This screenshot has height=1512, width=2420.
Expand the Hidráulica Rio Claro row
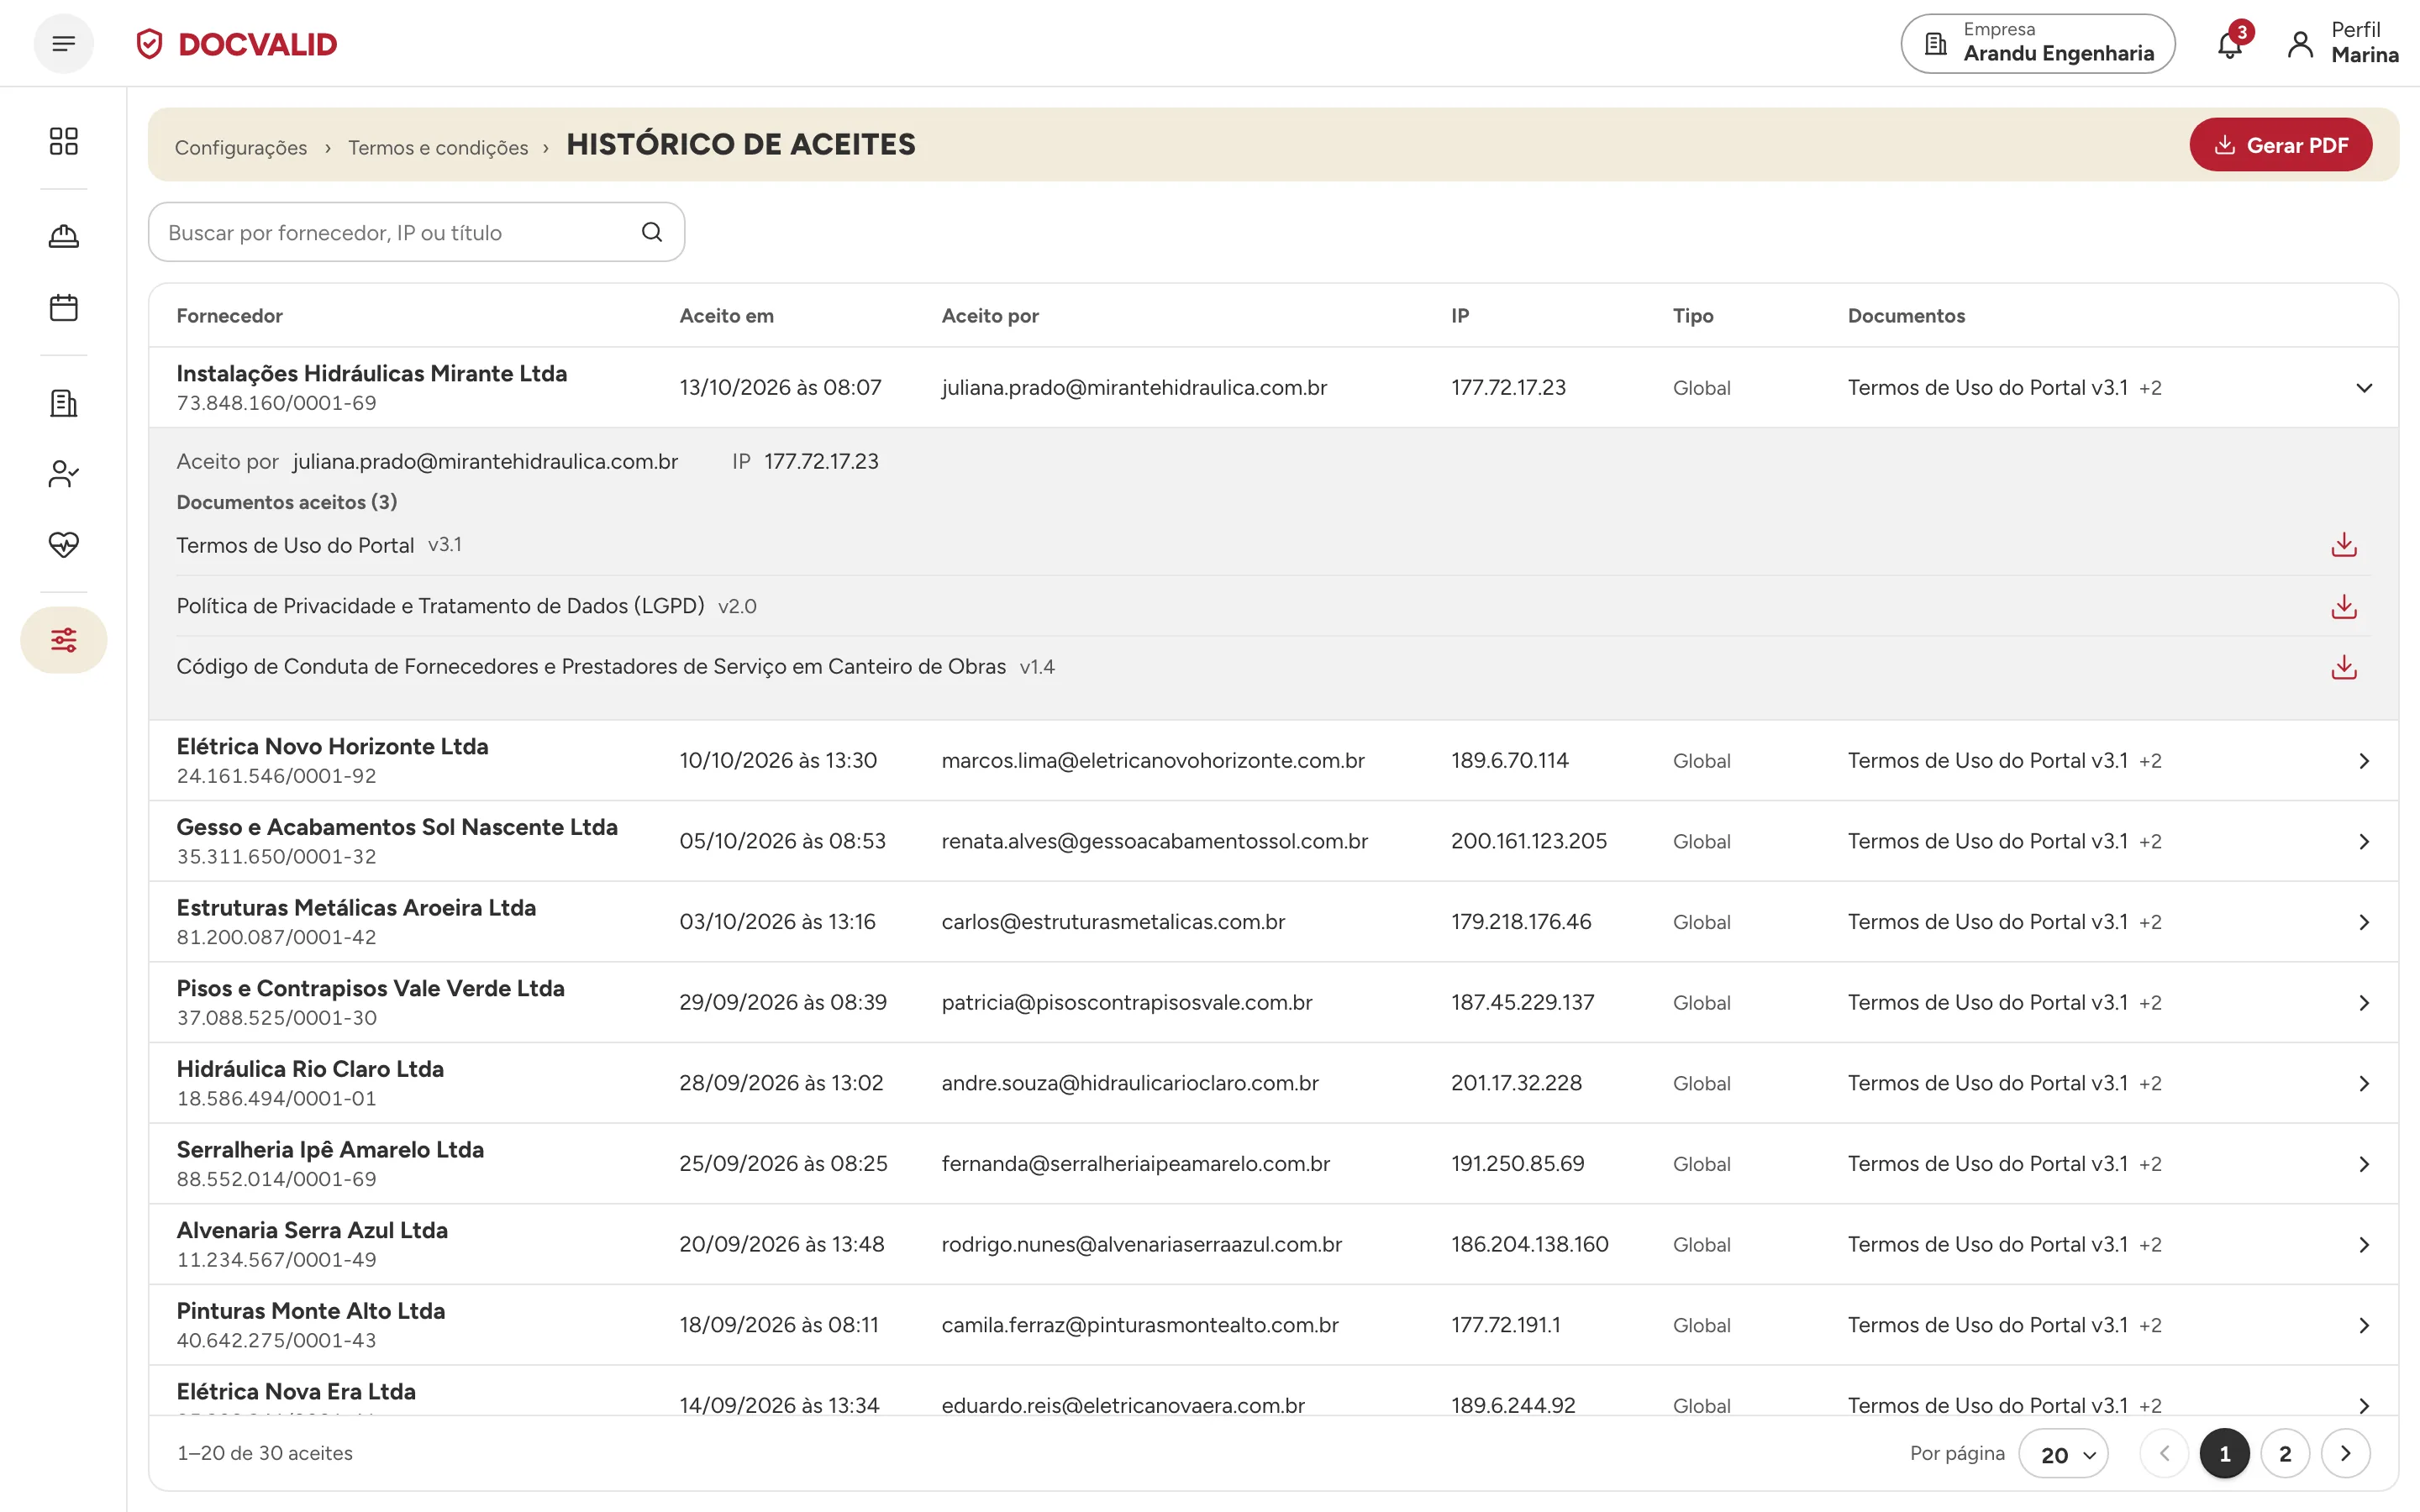(x=2364, y=1084)
